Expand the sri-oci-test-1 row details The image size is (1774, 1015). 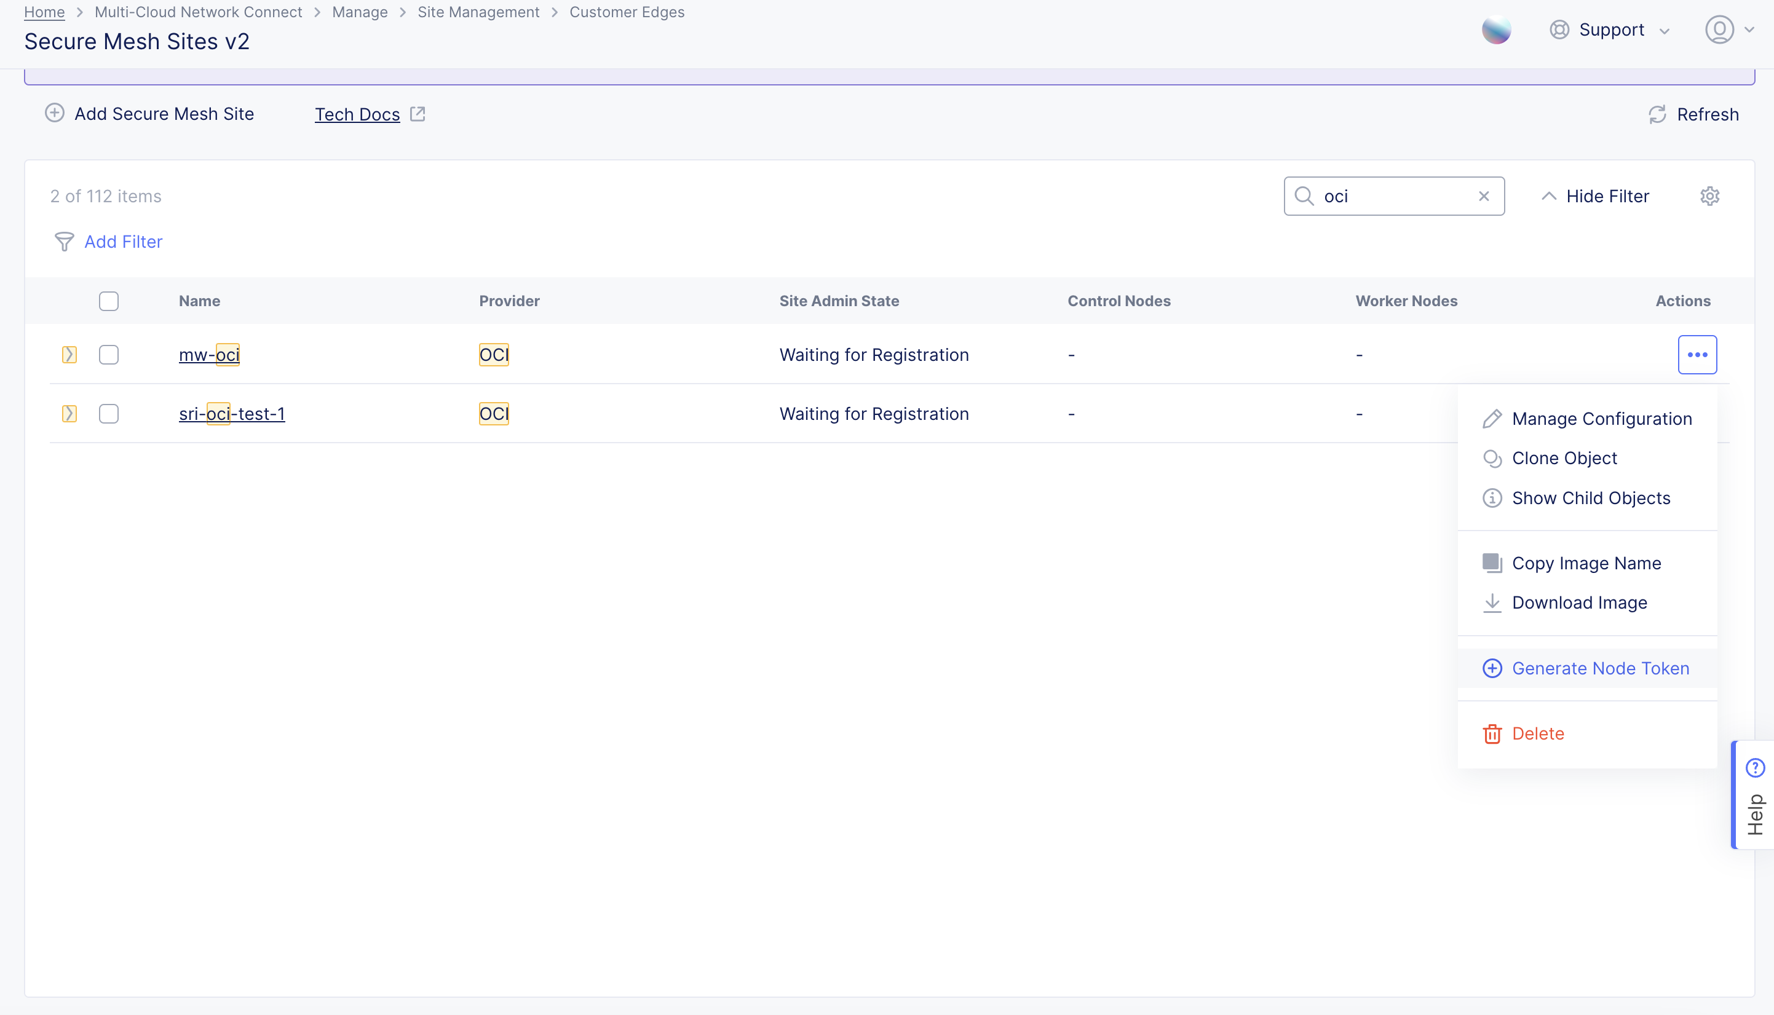coord(69,414)
